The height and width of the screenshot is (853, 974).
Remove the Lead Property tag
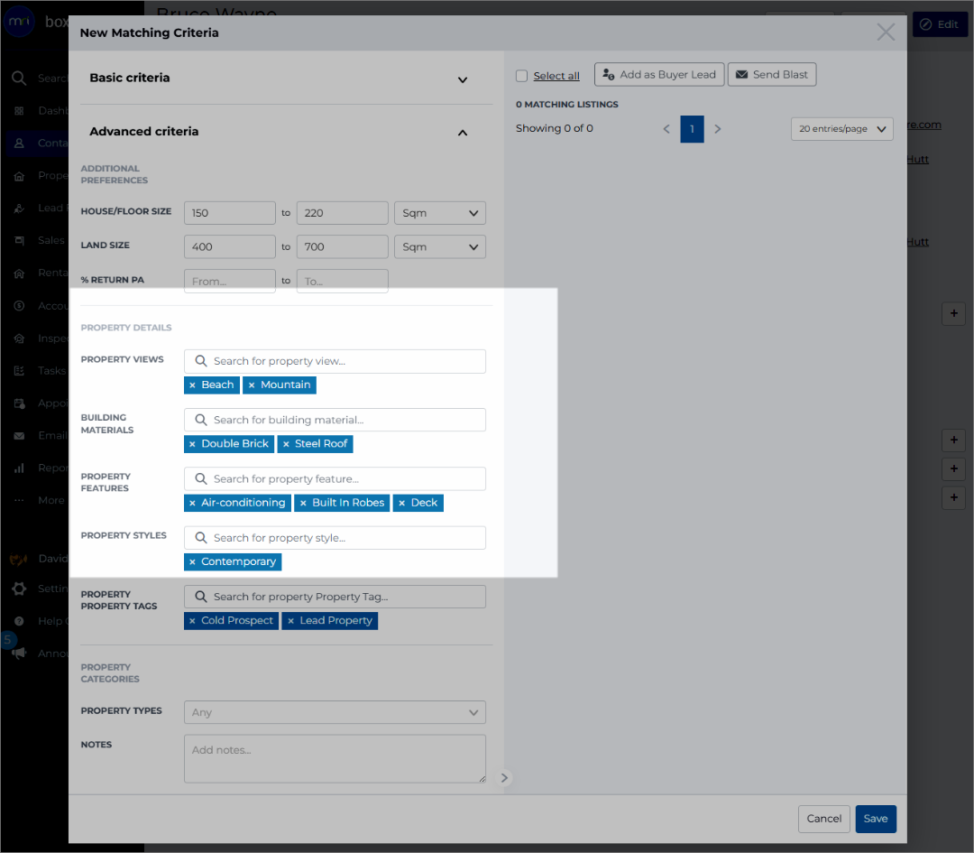click(x=290, y=621)
